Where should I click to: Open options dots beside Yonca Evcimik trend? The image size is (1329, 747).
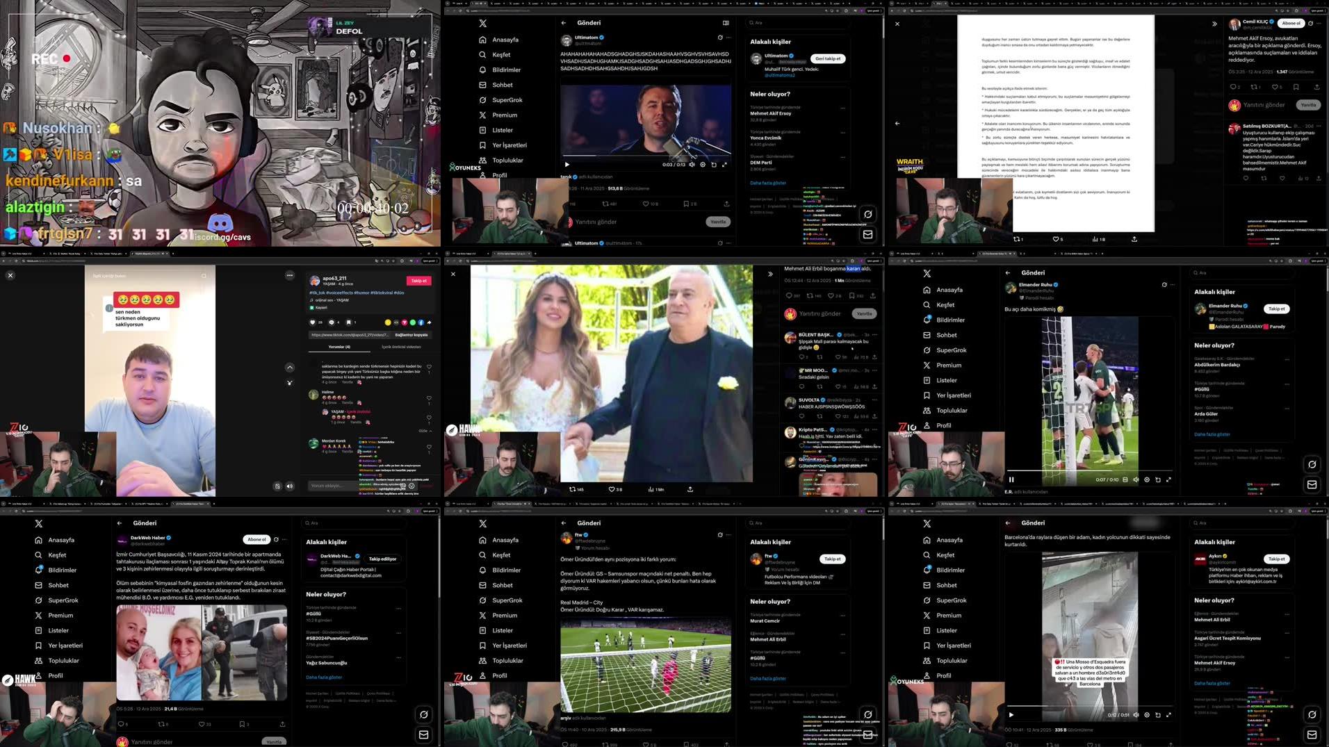click(842, 133)
